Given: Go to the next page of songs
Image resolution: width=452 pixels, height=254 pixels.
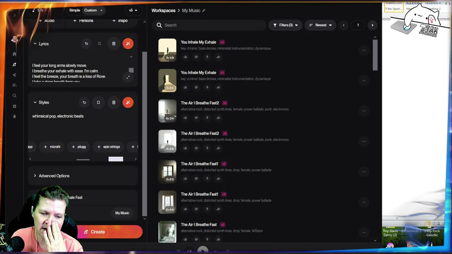Looking at the screenshot, I should tap(372, 25).
